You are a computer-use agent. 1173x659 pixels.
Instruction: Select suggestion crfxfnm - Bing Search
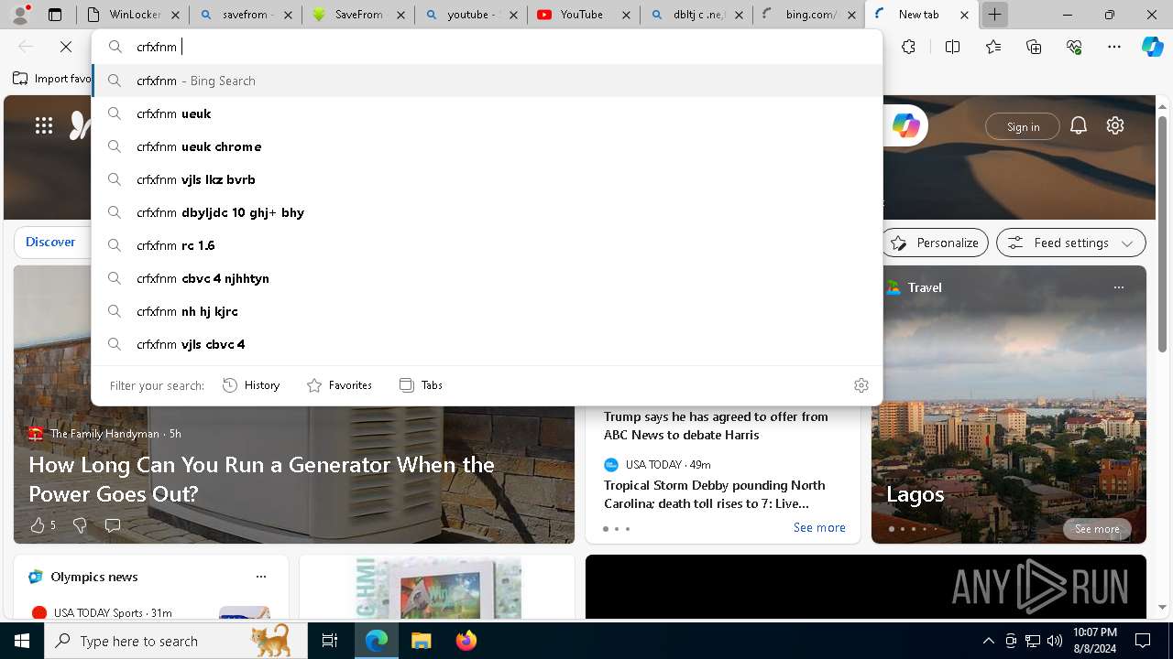pyautogui.click(x=487, y=81)
